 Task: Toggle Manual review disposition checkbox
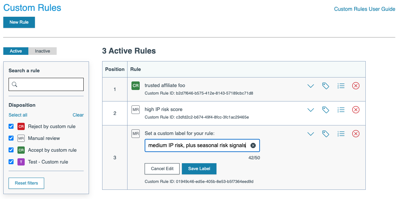click(x=11, y=138)
